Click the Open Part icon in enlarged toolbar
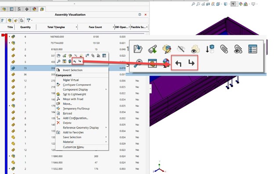This screenshot has width=274, height=174. pos(138,49)
